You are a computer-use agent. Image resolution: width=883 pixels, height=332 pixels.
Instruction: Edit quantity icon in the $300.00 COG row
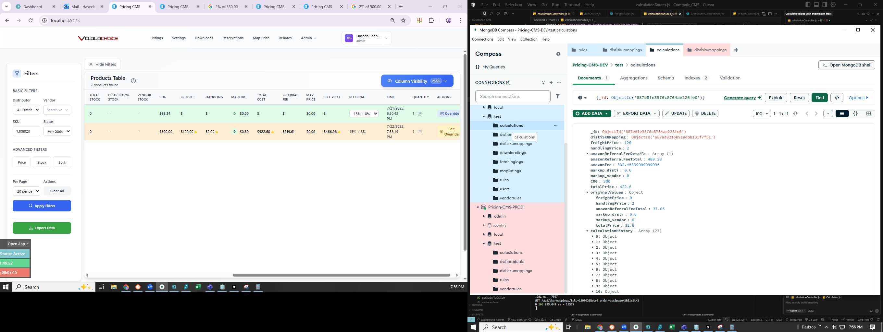[419, 131]
